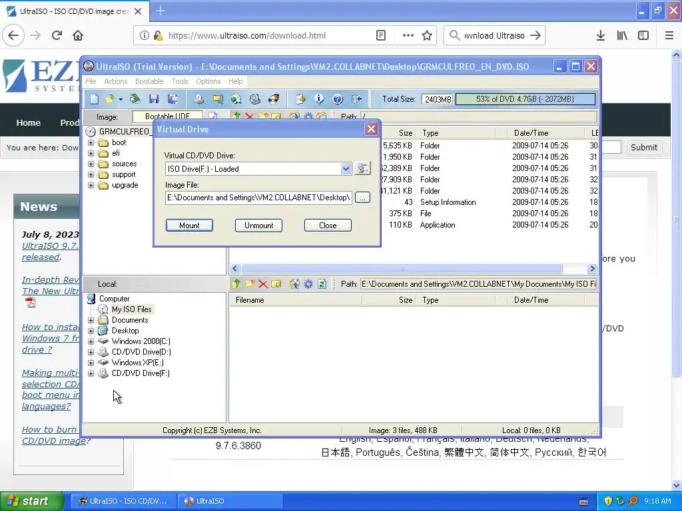Expand the upgrade folder node
The height and width of the screenshot is (511, 682).
coord(91,185)
